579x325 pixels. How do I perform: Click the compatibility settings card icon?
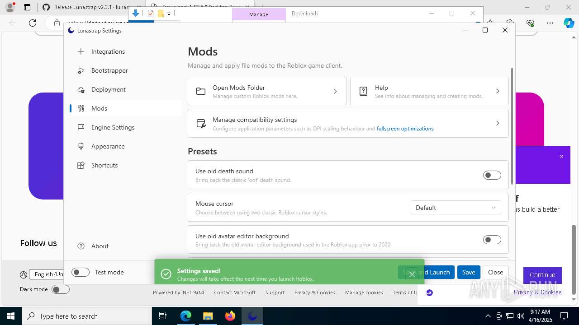point(201,123)
